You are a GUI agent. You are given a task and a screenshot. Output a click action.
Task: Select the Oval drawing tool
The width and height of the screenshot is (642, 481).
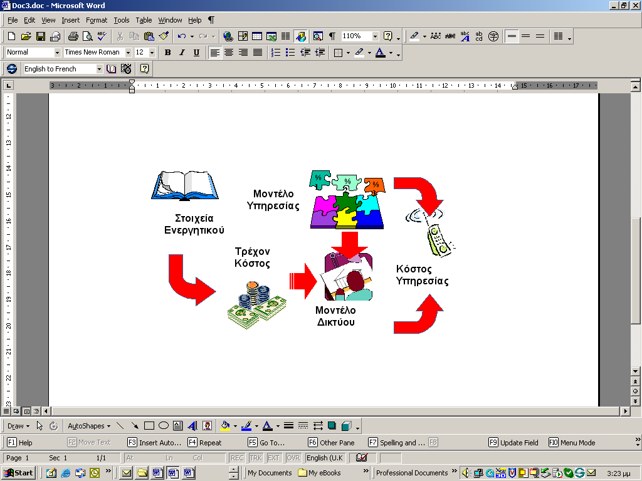point(164,426)
